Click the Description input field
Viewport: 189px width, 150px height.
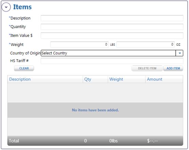pos(112,18)
